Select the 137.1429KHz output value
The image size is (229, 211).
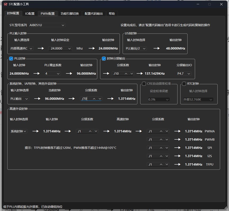(x=155, y=74)
